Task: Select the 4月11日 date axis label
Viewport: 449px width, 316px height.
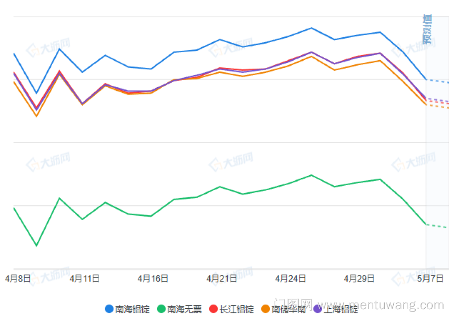Action: pos(84,279)
